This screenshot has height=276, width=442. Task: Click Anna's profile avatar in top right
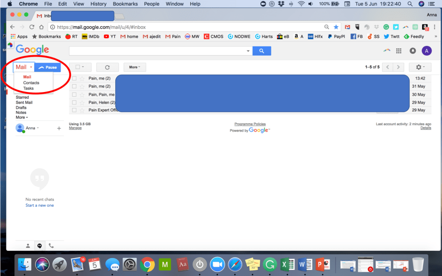pos(426,51)
